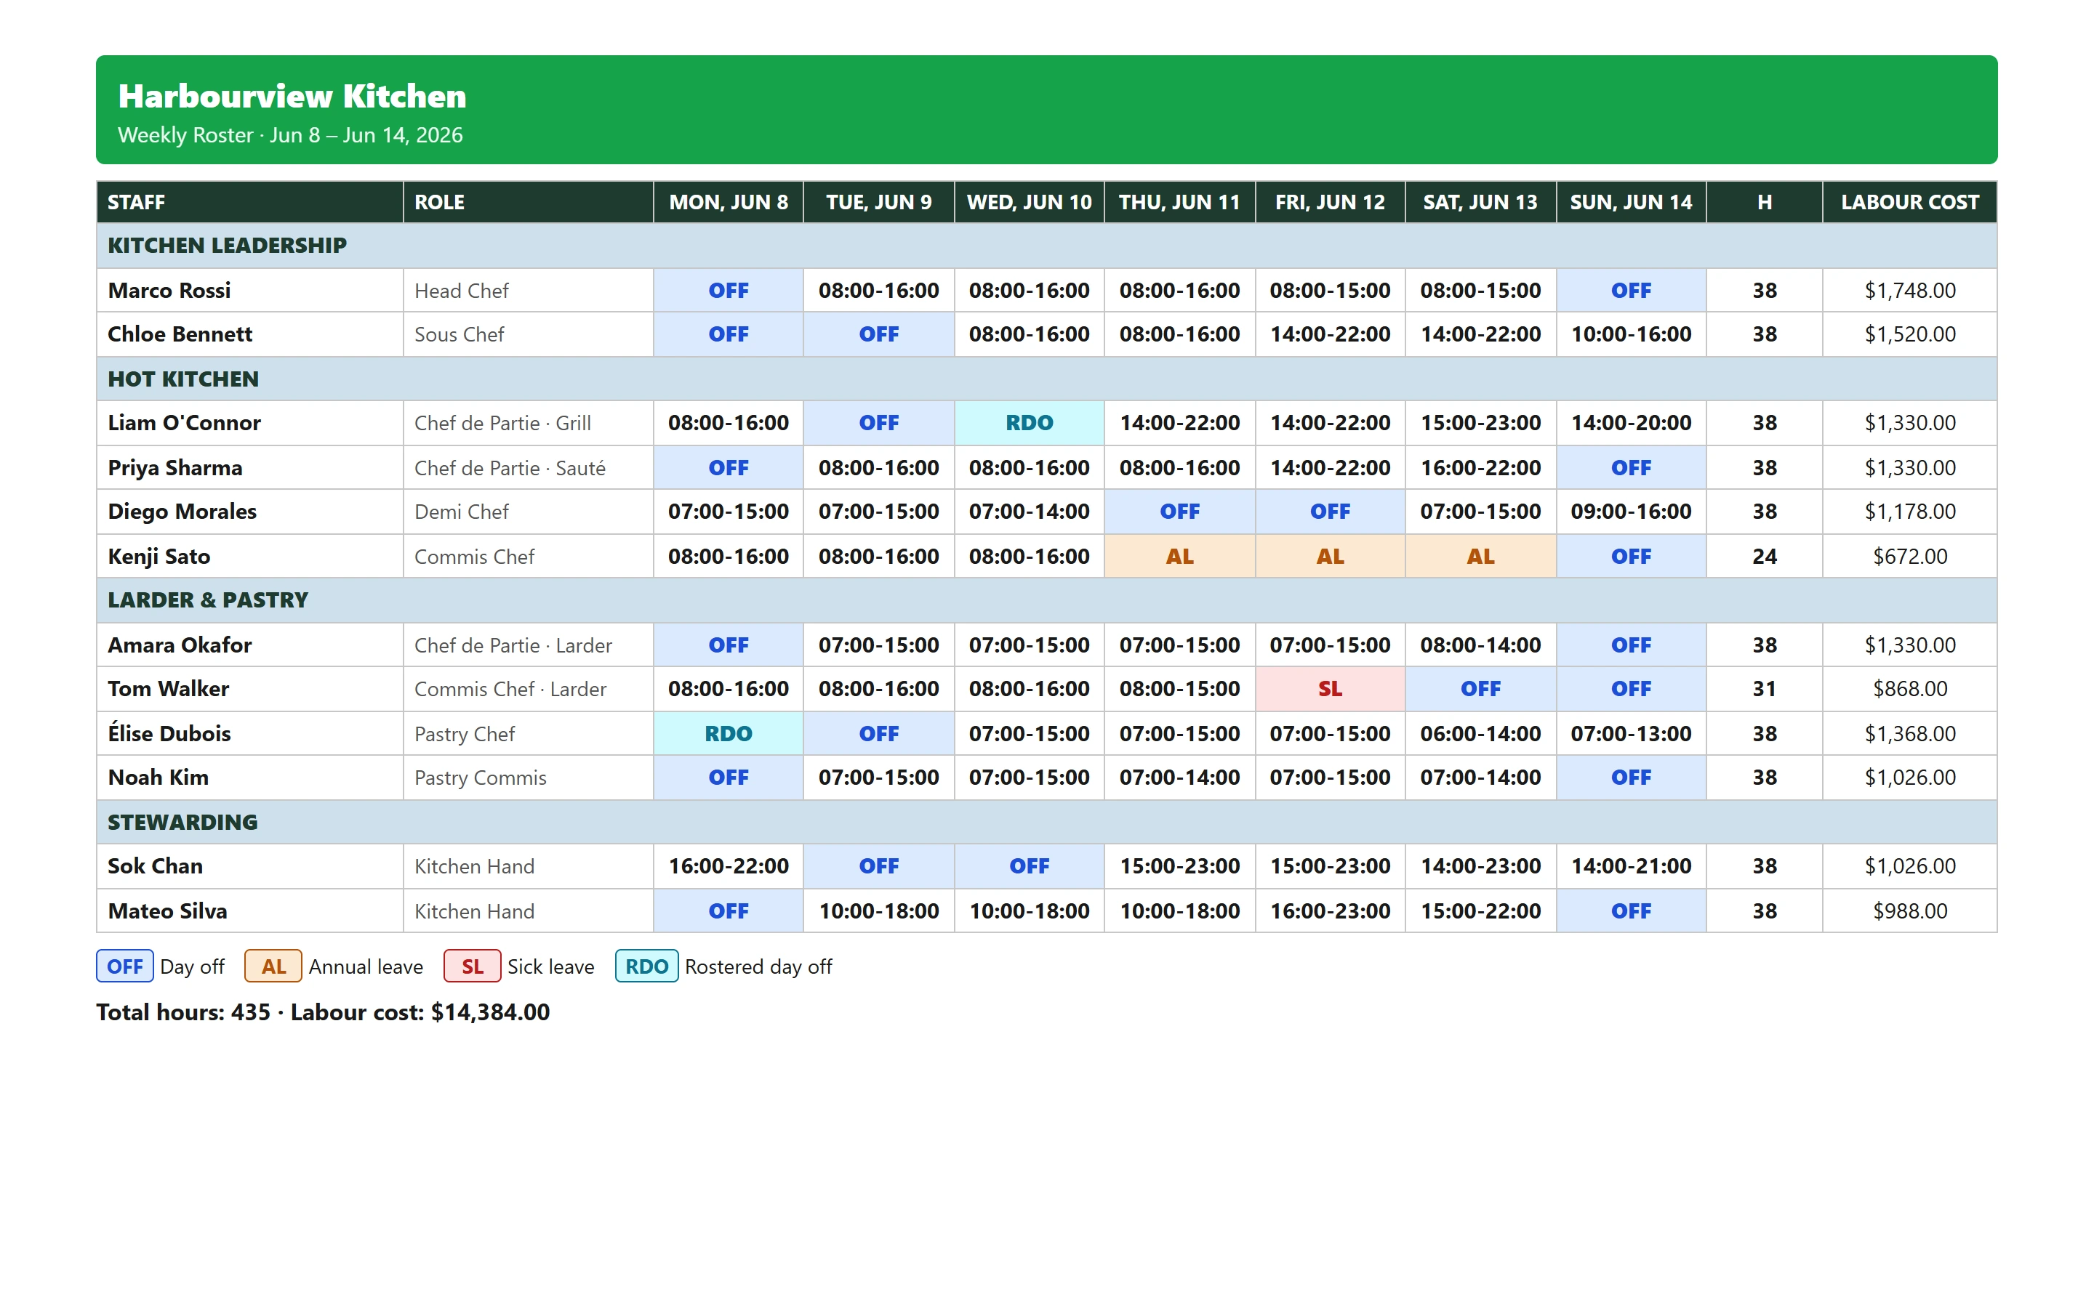Click the total hours and labour cost summary
Screen dimensions: 2094x1308
323,1012
